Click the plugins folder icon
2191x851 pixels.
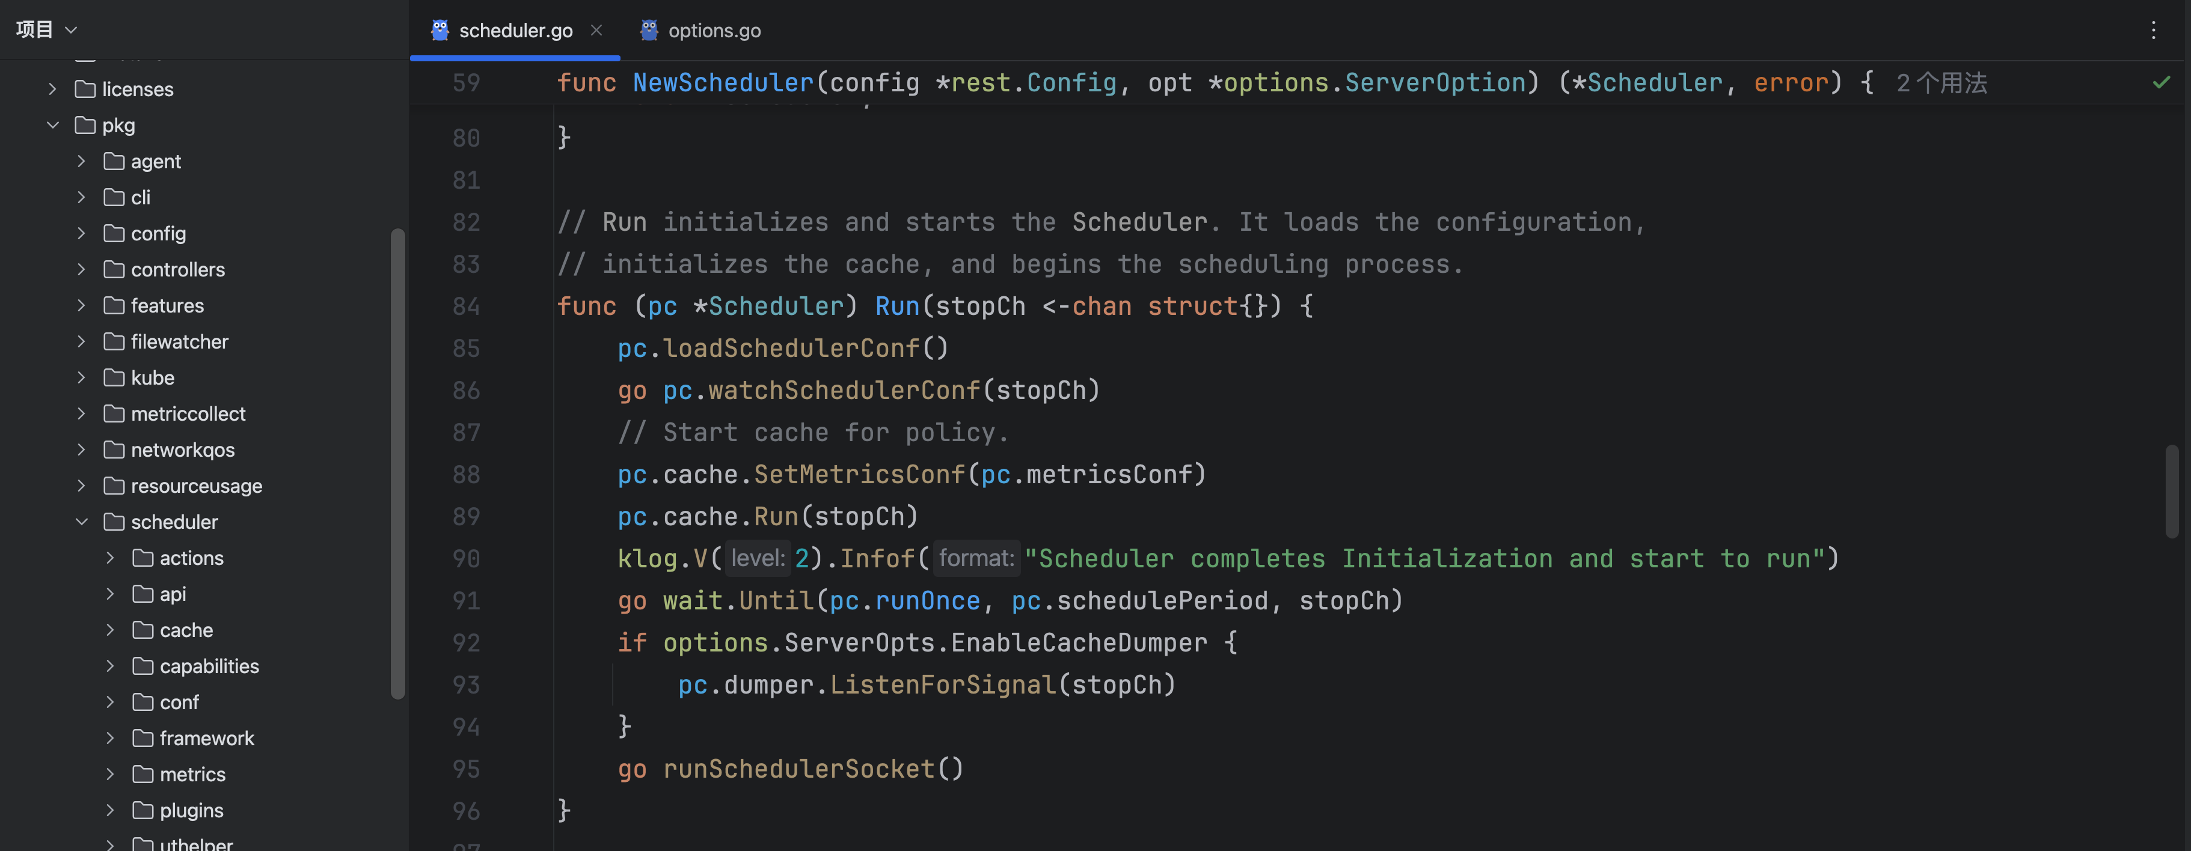pos(143,810)
